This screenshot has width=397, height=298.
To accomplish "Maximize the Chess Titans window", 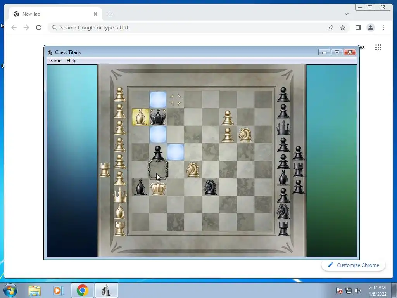I will [x=337, y=52].
